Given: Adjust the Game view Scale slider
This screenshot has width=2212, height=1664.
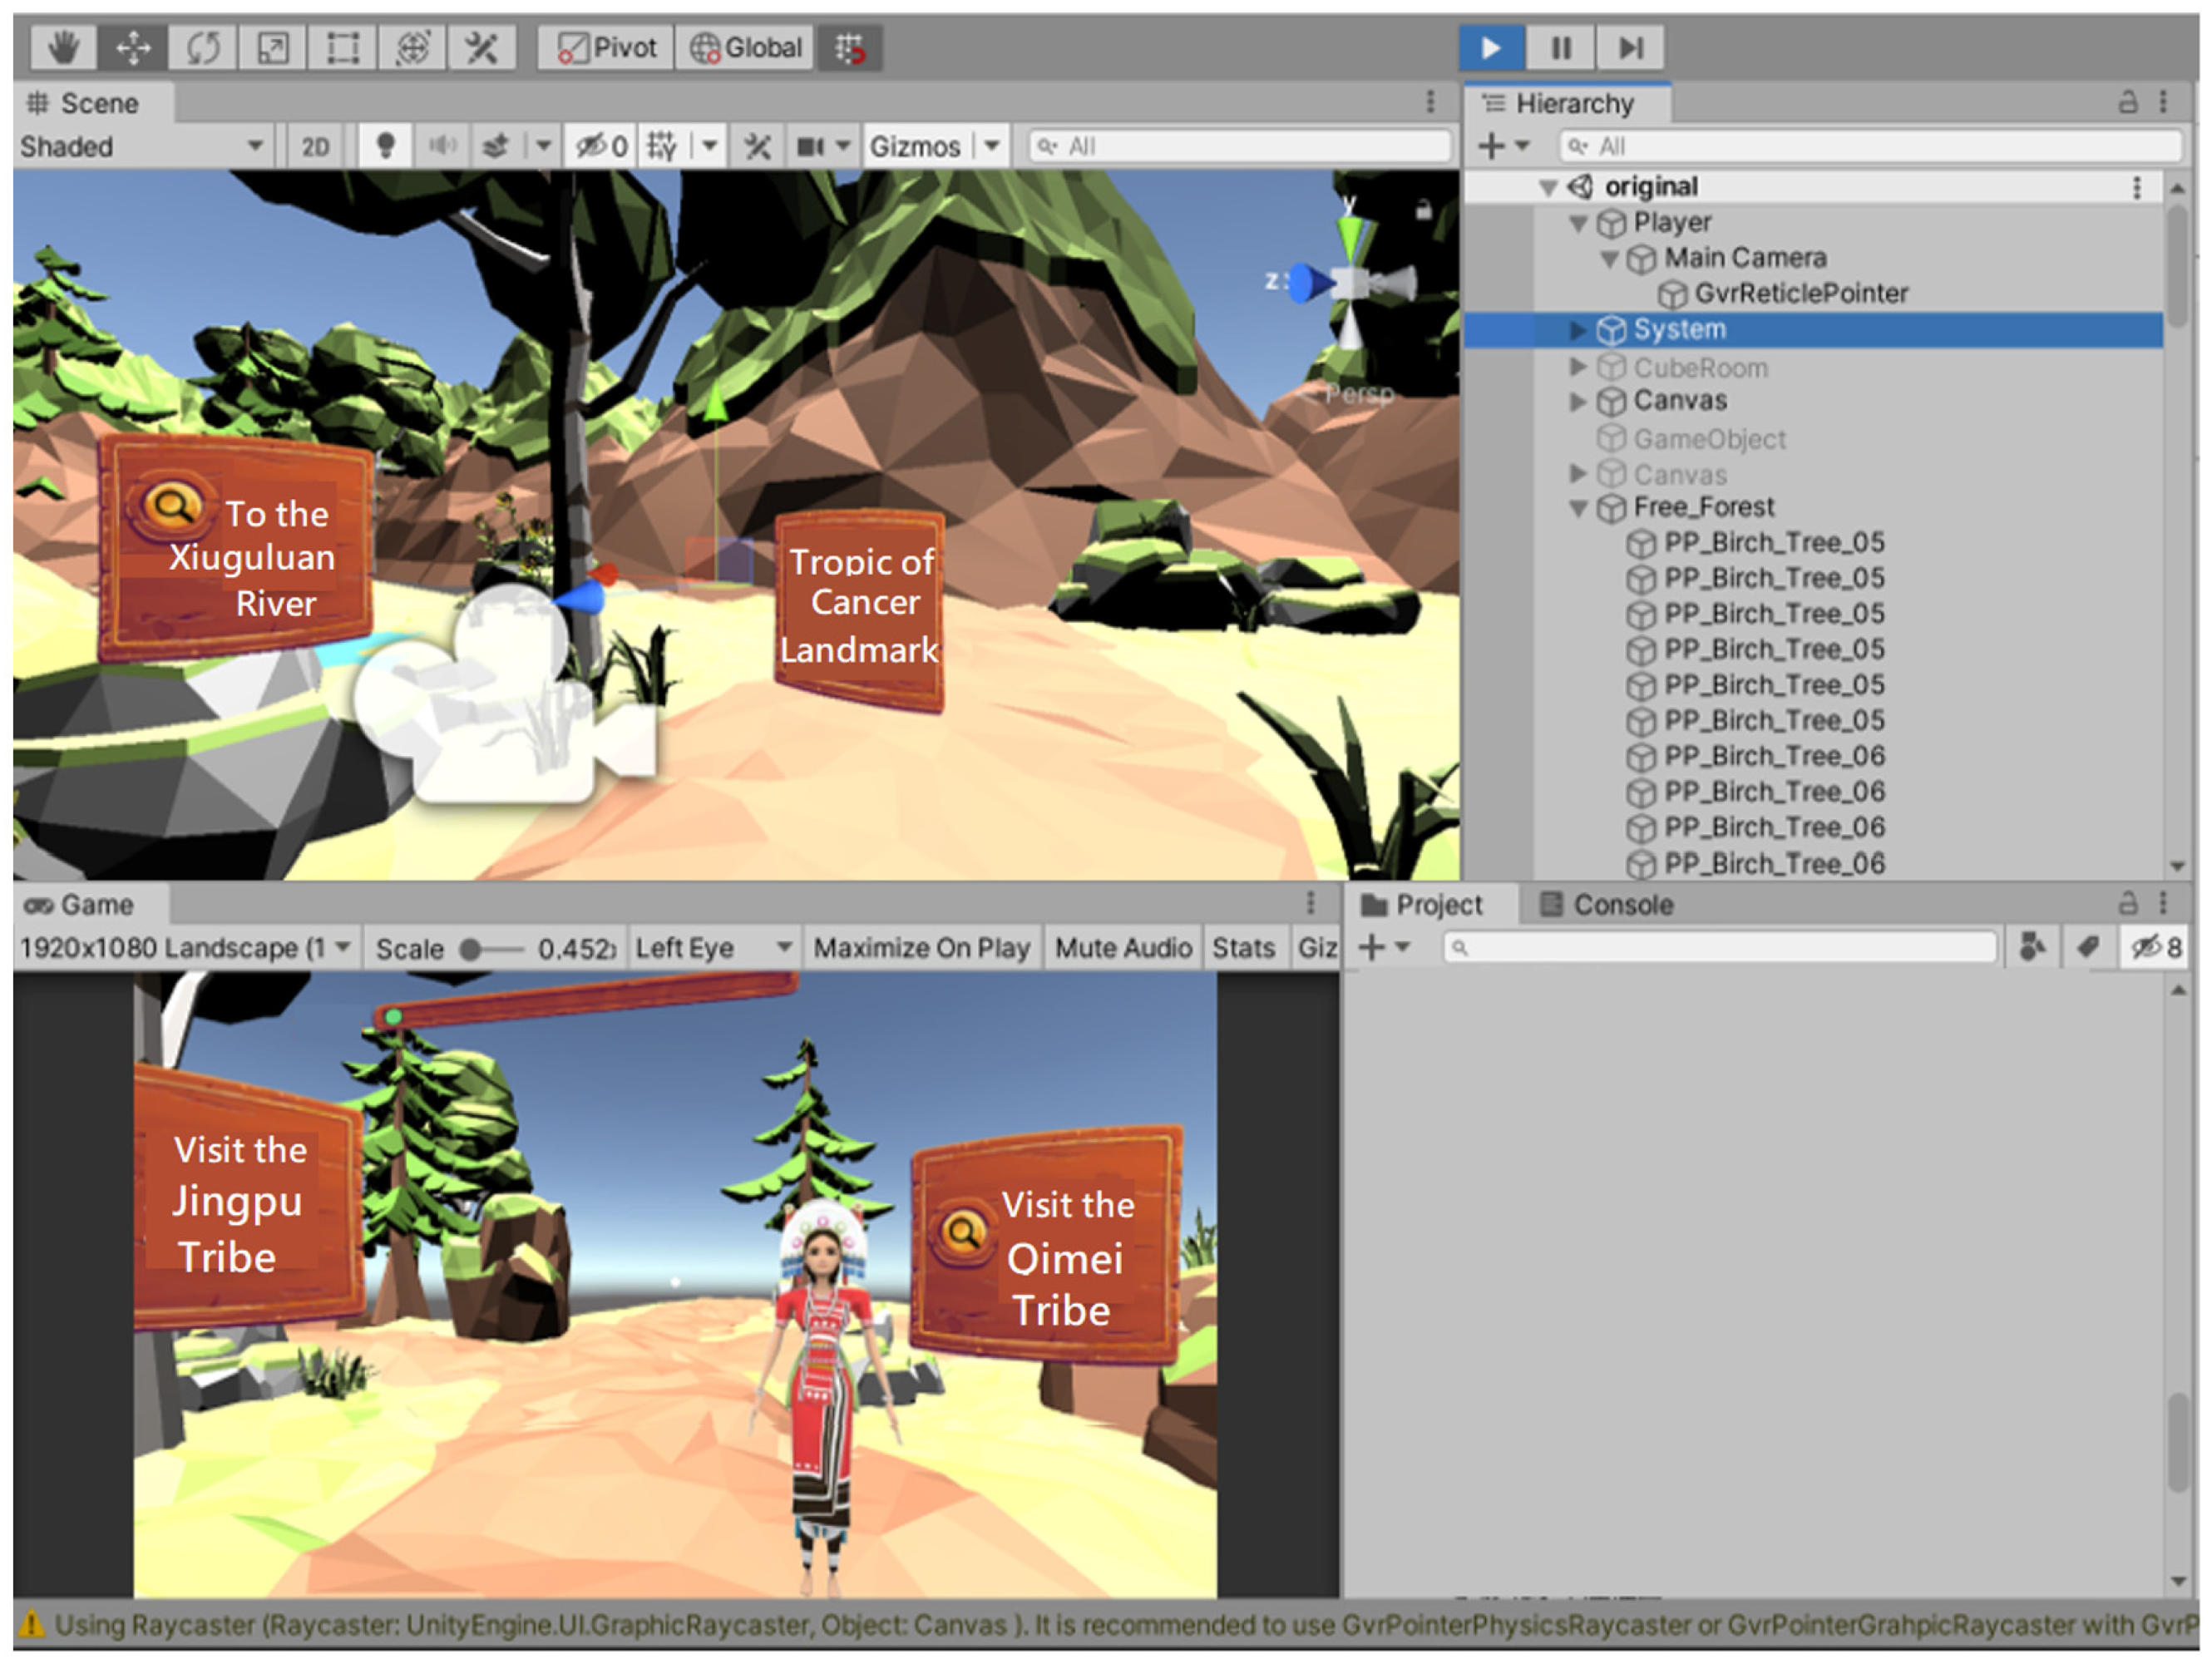Looking at the screenshot, I should (471, 949).
